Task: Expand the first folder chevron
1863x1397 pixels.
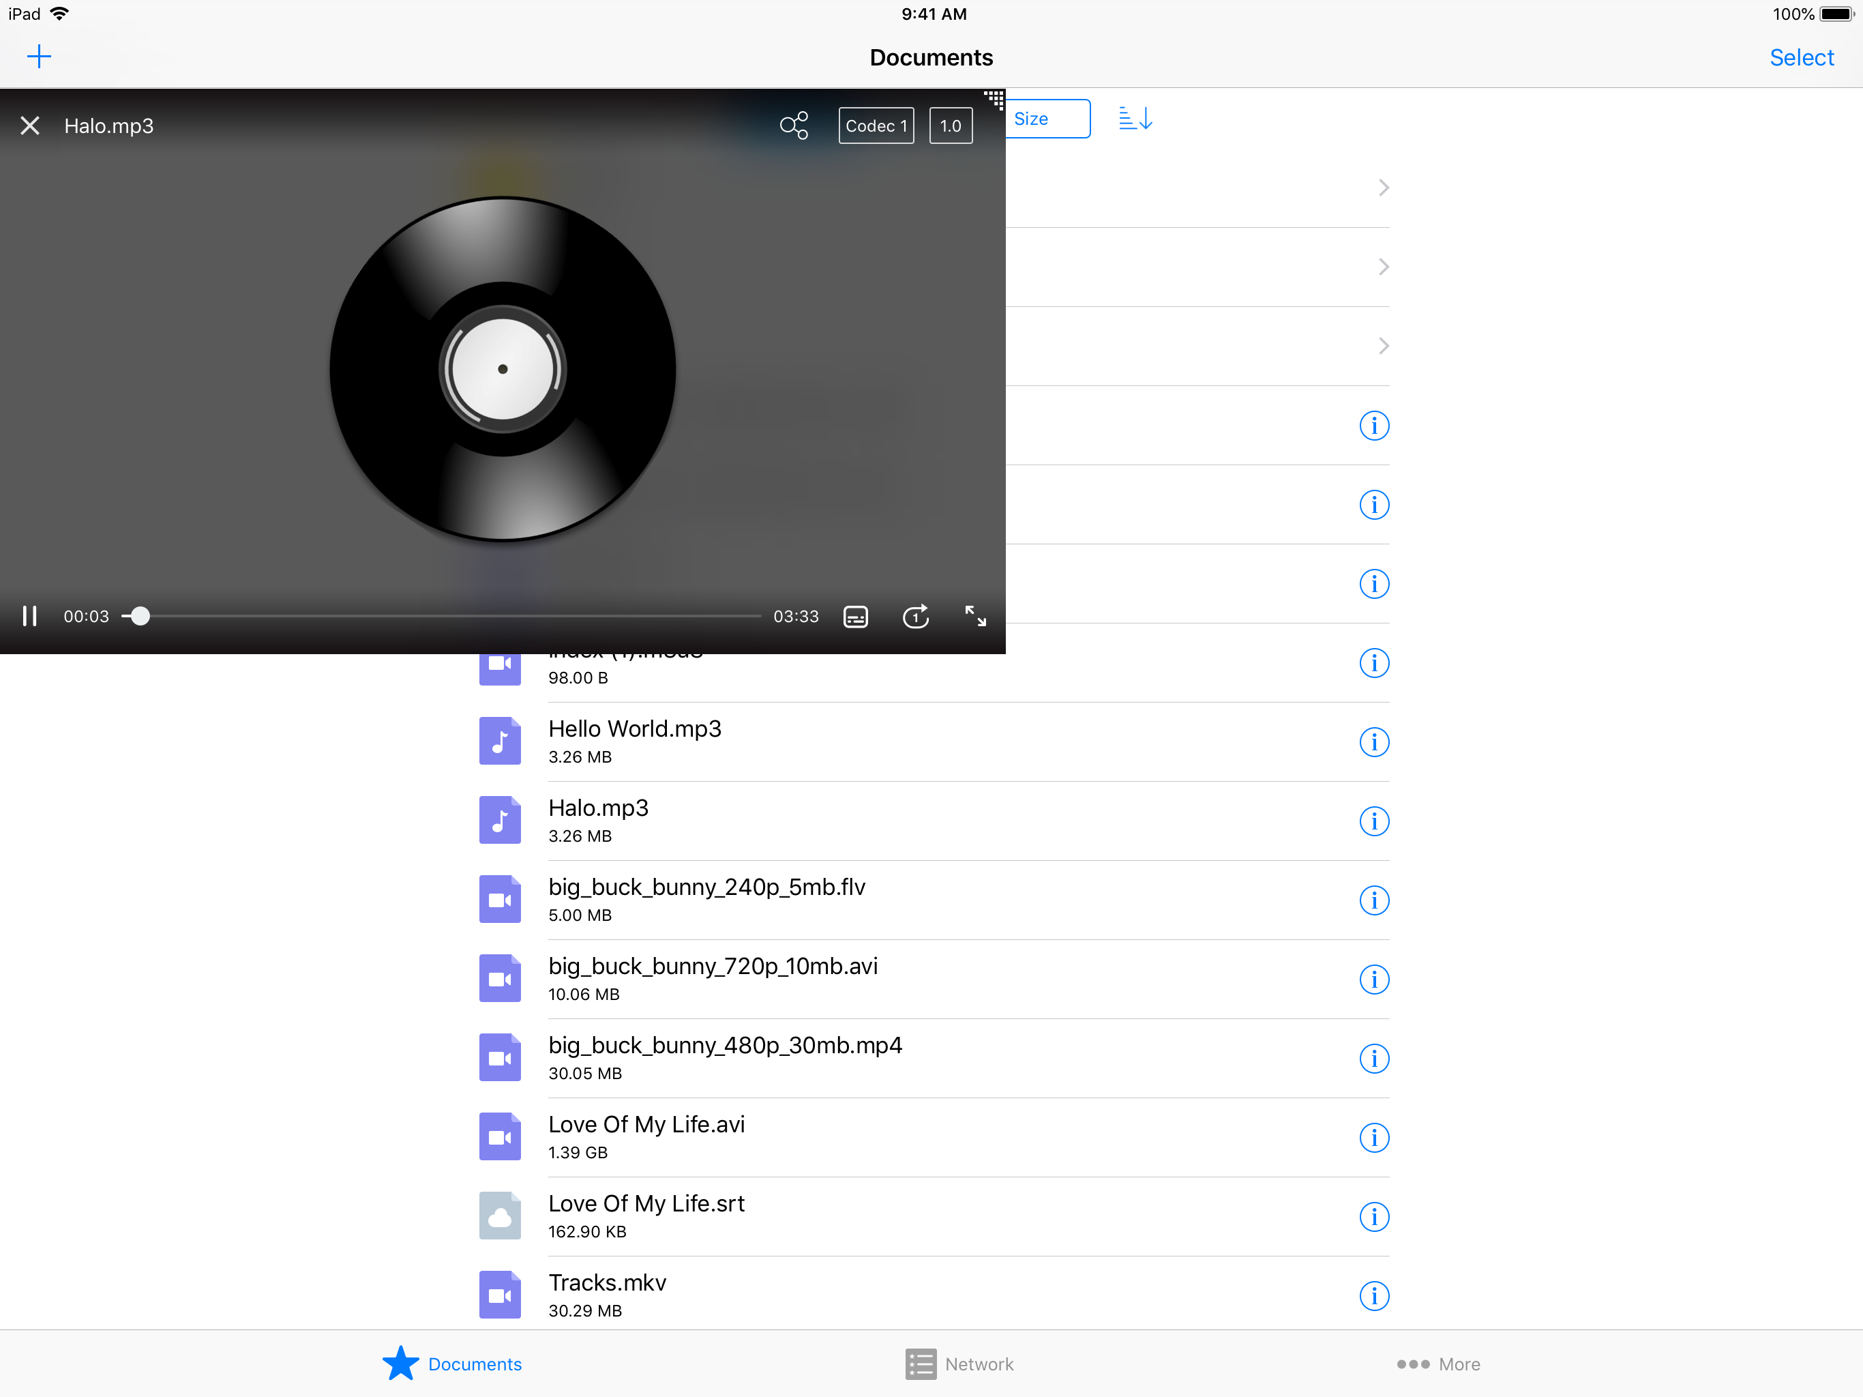Action: (1383, 188)
